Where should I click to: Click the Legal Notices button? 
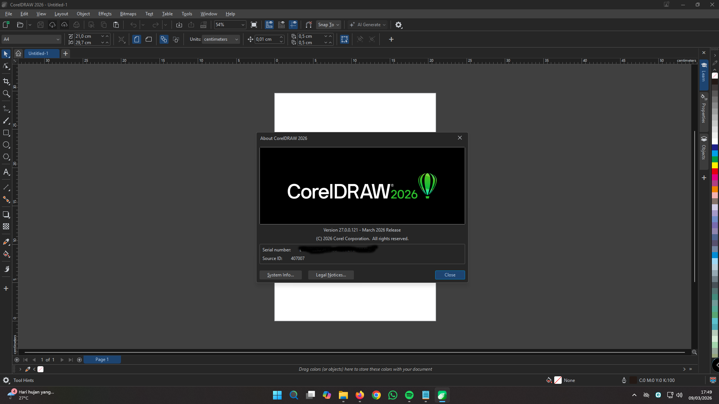tap(331, 275)
